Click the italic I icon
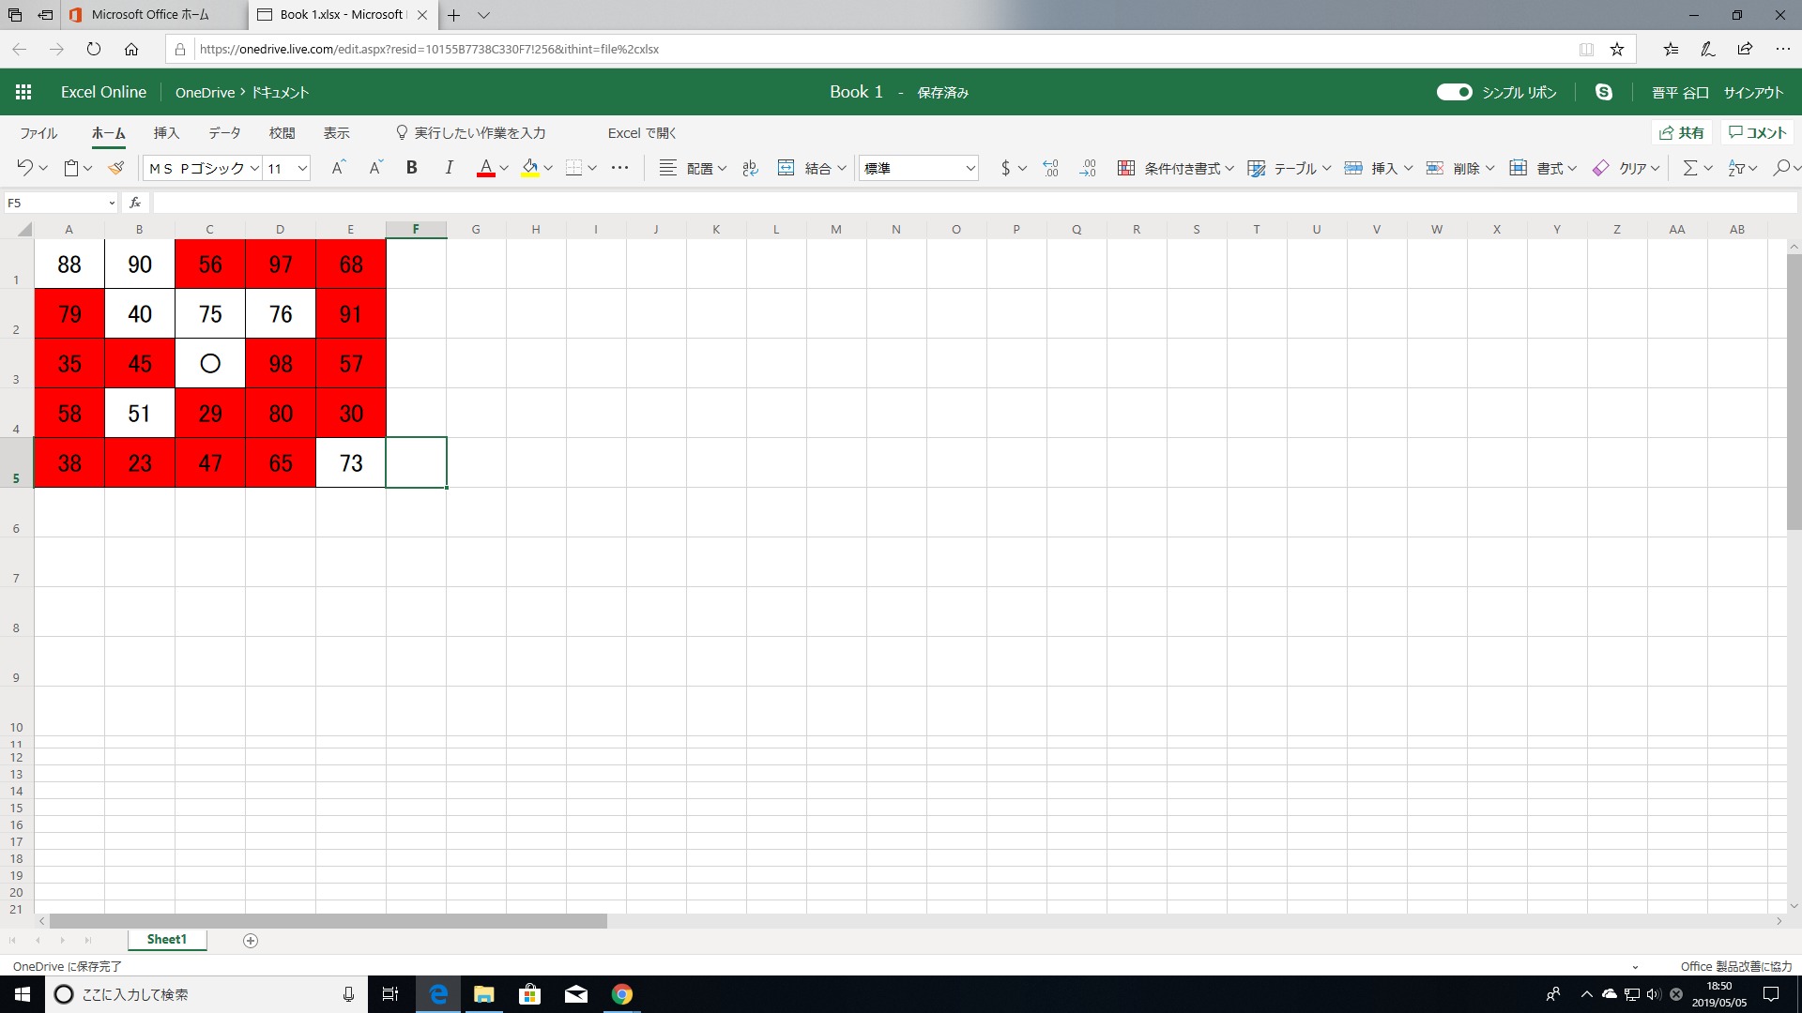The image size is (1802, 1013). point(449,168)
